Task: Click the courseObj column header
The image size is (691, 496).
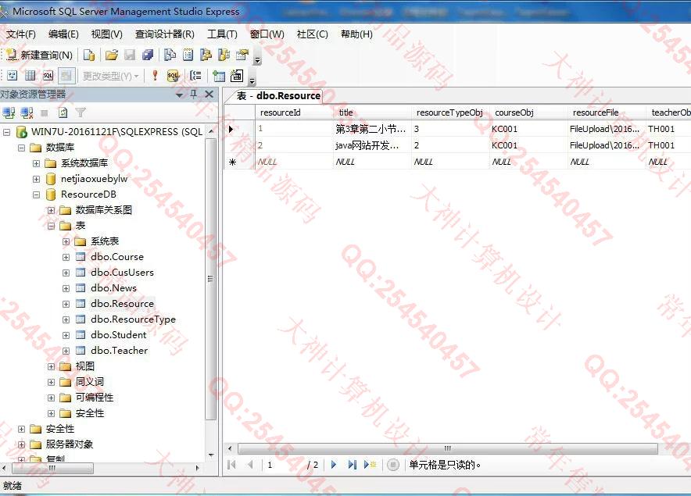Action: (x=529, y=112)
